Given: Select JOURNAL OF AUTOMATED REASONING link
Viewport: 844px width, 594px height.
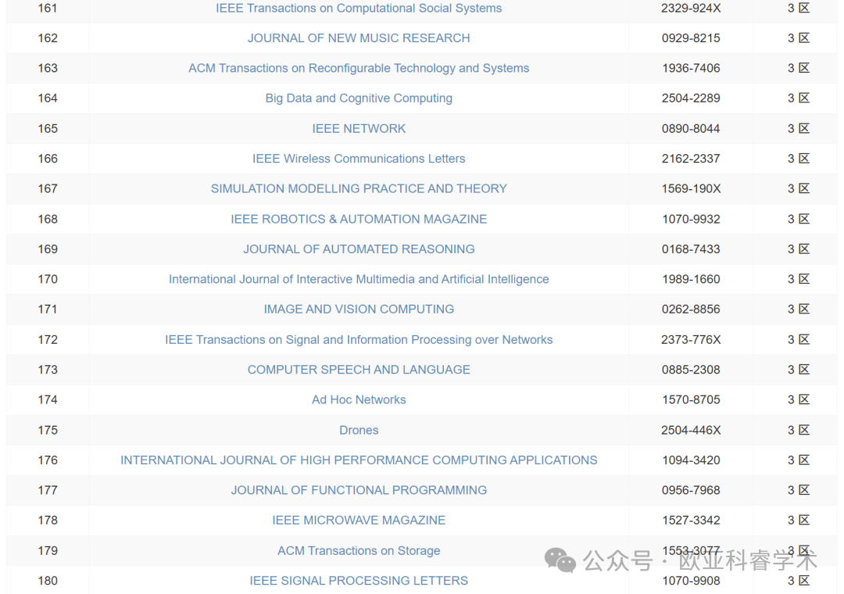Looking at the screenshot, I should (359, 249).
